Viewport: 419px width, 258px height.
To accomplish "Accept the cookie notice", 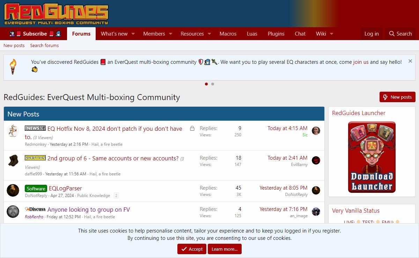I will tap(192, 249).
